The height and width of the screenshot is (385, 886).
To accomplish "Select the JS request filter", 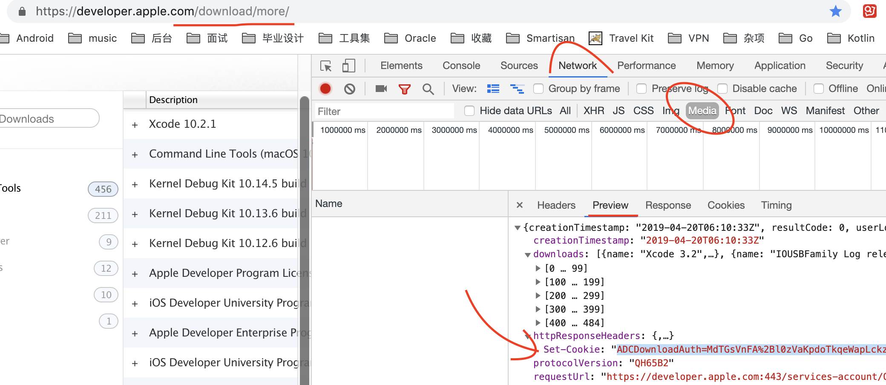I will pos(618,111).
